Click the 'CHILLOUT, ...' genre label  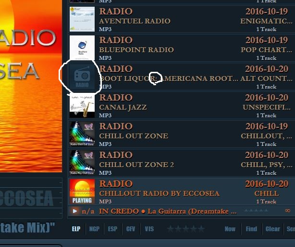[x=266, y=136]
